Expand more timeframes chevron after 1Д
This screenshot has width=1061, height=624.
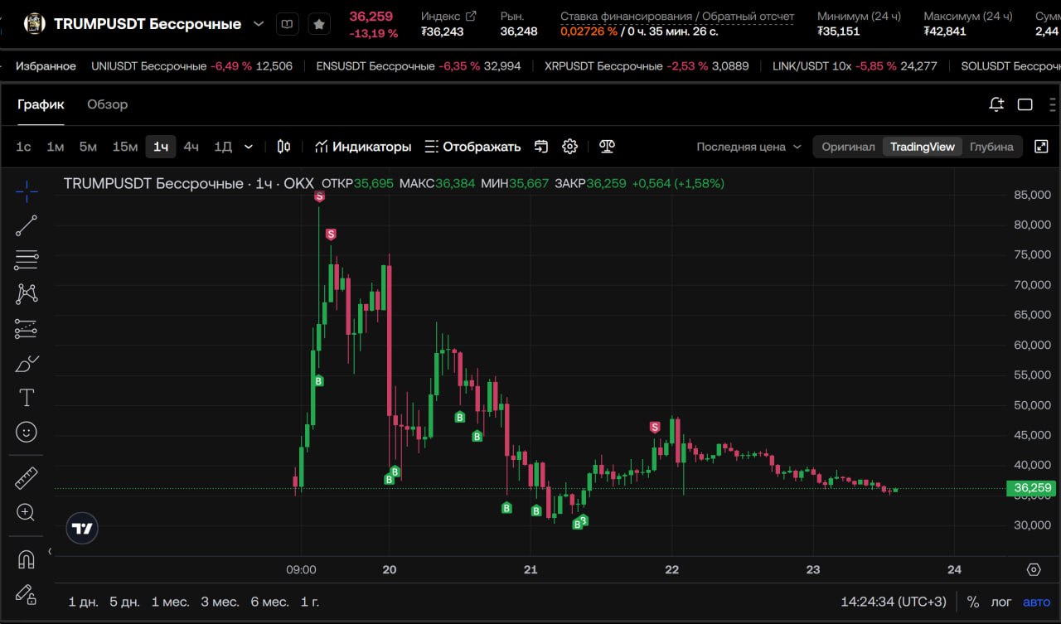coord(249,147)
